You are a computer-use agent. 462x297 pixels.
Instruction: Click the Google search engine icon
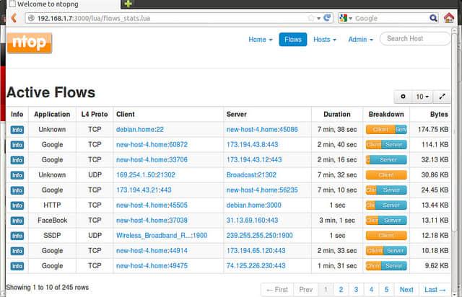tap(344, 18)
